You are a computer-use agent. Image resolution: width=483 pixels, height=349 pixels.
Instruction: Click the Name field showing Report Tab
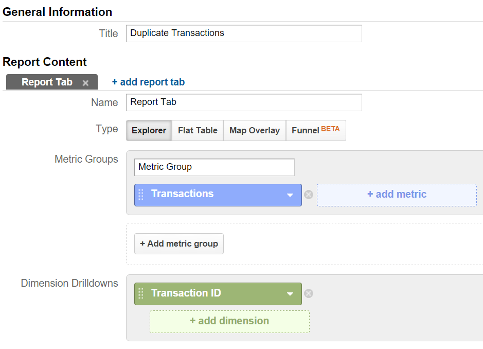[243, 102]
